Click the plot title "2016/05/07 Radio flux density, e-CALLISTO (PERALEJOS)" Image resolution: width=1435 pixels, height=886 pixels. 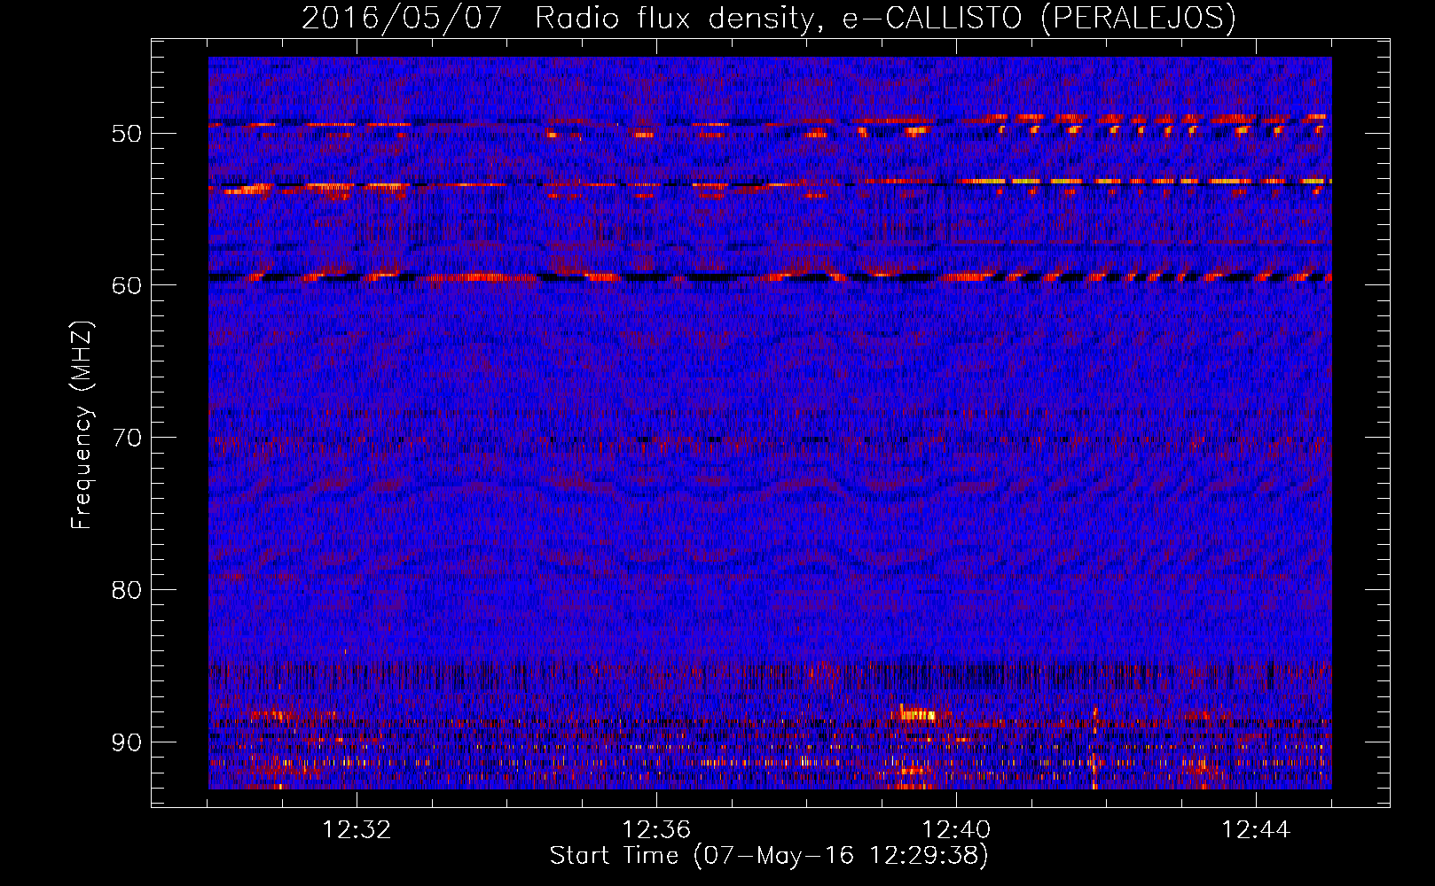[x=768, y=19]
